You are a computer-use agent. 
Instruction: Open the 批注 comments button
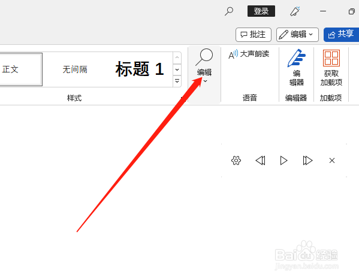pyautogui.click(x=254, y=35)
